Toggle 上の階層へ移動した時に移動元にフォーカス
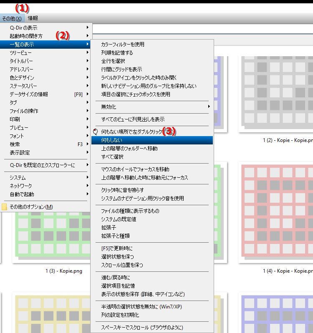This screenshot has height=333, width=313. pyautogui.click(x=152, y=178)
